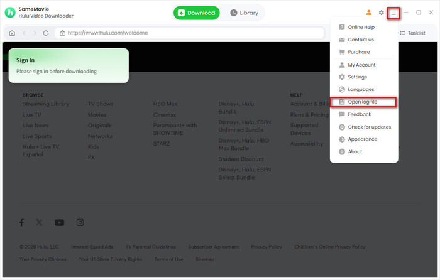Open Hulu + Live TV Español link
This screenshot has width=440, height=280.
[41, 151]
